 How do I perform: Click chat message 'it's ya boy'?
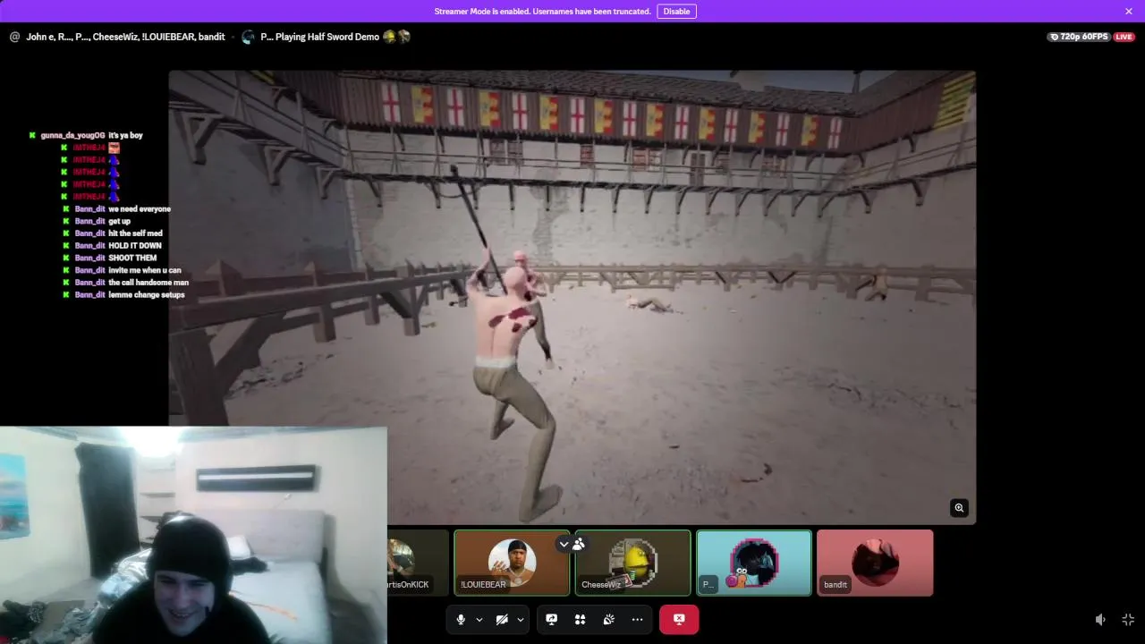[x=125, y=135]
